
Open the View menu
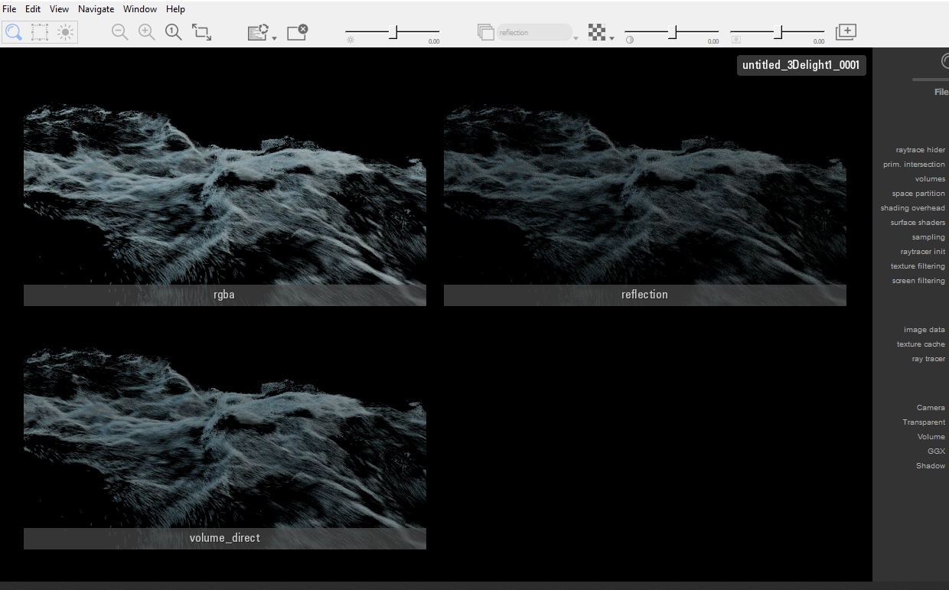[59, 9]
